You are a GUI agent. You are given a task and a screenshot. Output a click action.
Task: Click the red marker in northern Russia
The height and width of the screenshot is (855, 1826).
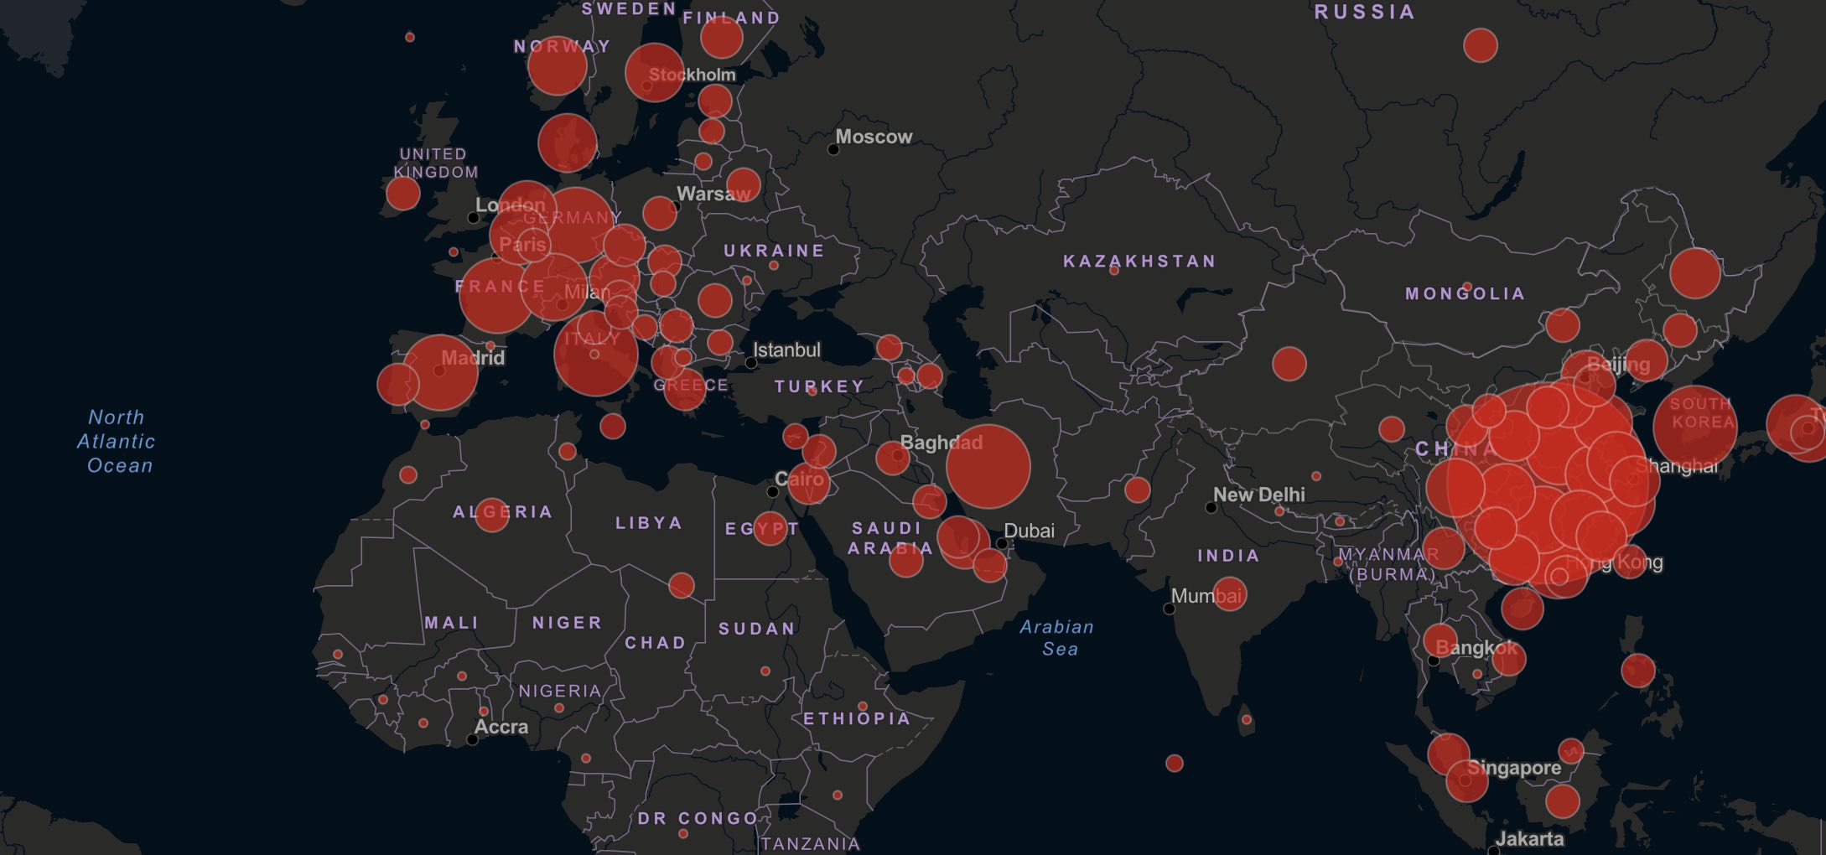click(x=1480, y=45)
